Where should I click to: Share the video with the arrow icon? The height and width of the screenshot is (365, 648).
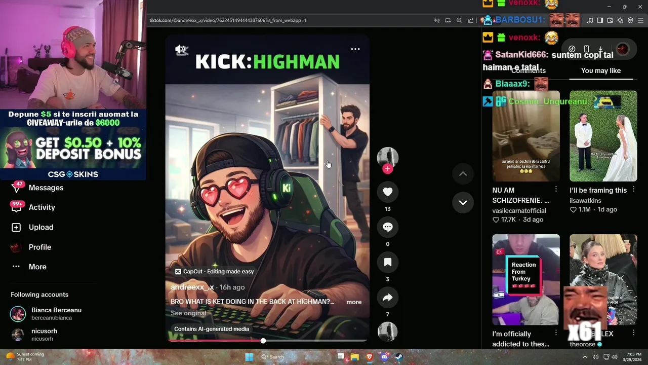point(388,298)
